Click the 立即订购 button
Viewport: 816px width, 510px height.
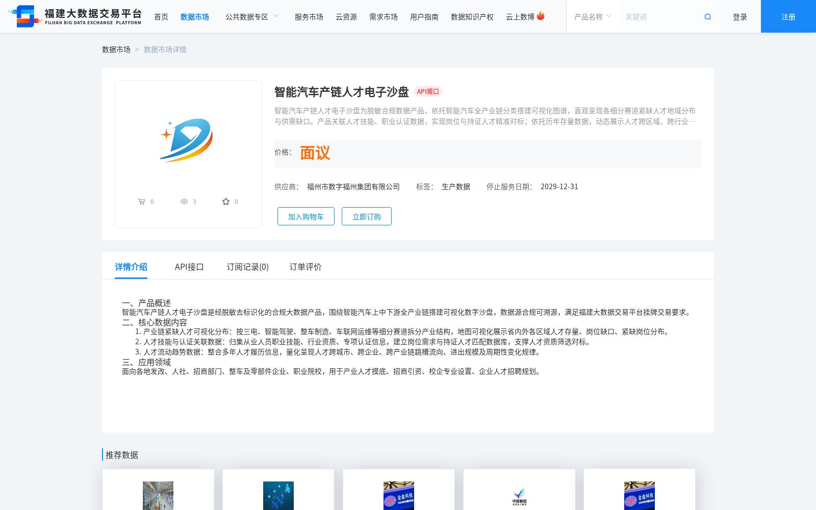(x=367, y=216)
